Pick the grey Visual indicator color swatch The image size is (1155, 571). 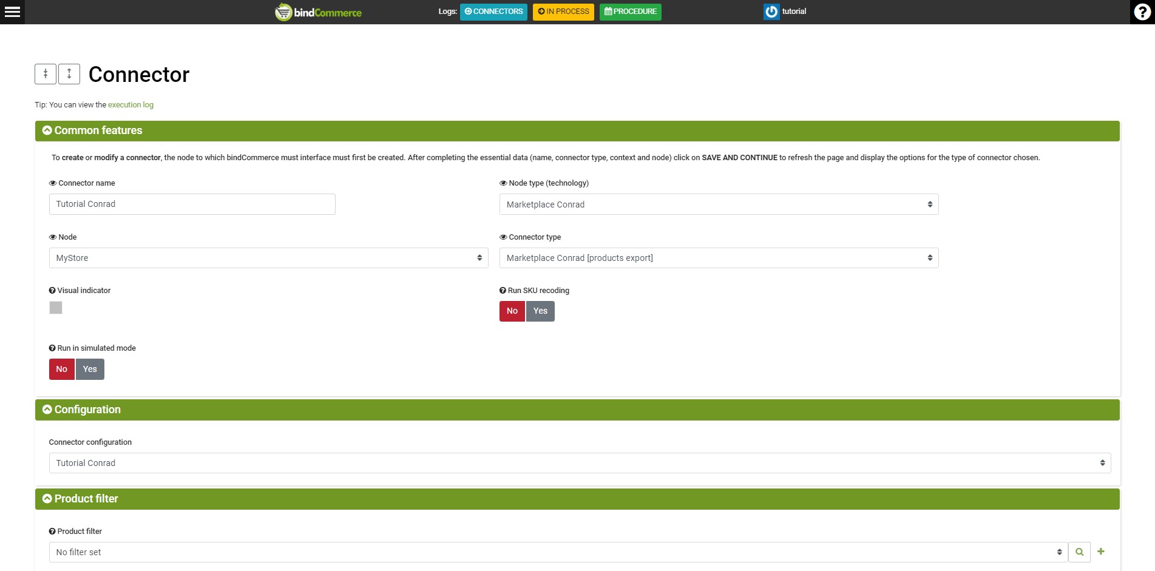[56, 308]
